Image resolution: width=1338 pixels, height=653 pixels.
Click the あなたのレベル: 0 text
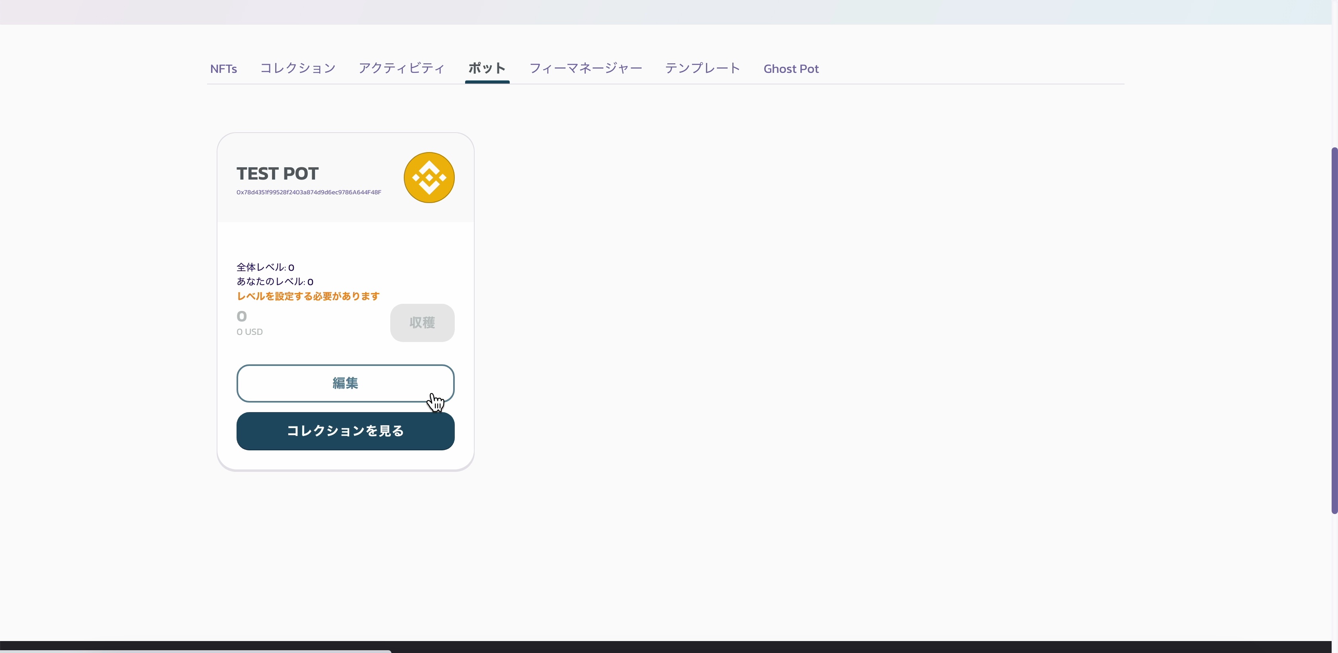click(x=275, y=282)
